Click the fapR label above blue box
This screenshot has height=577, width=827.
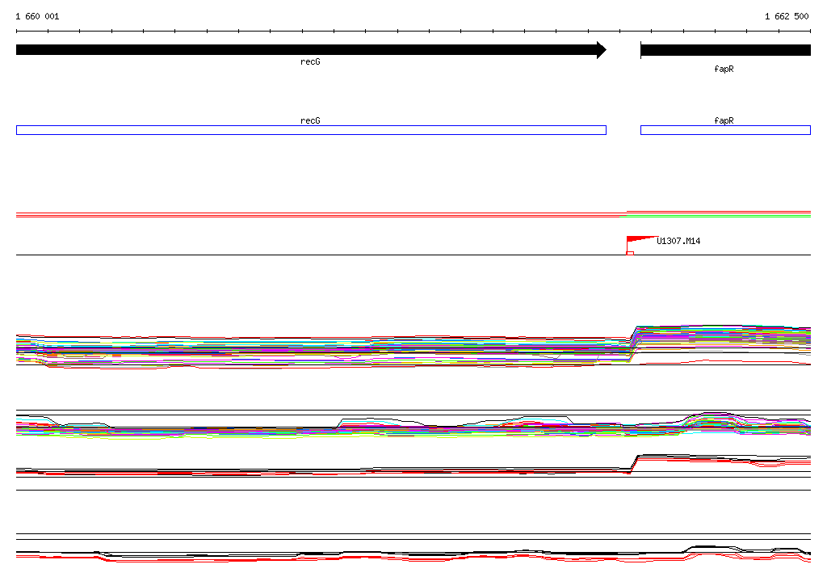(724, 120)
